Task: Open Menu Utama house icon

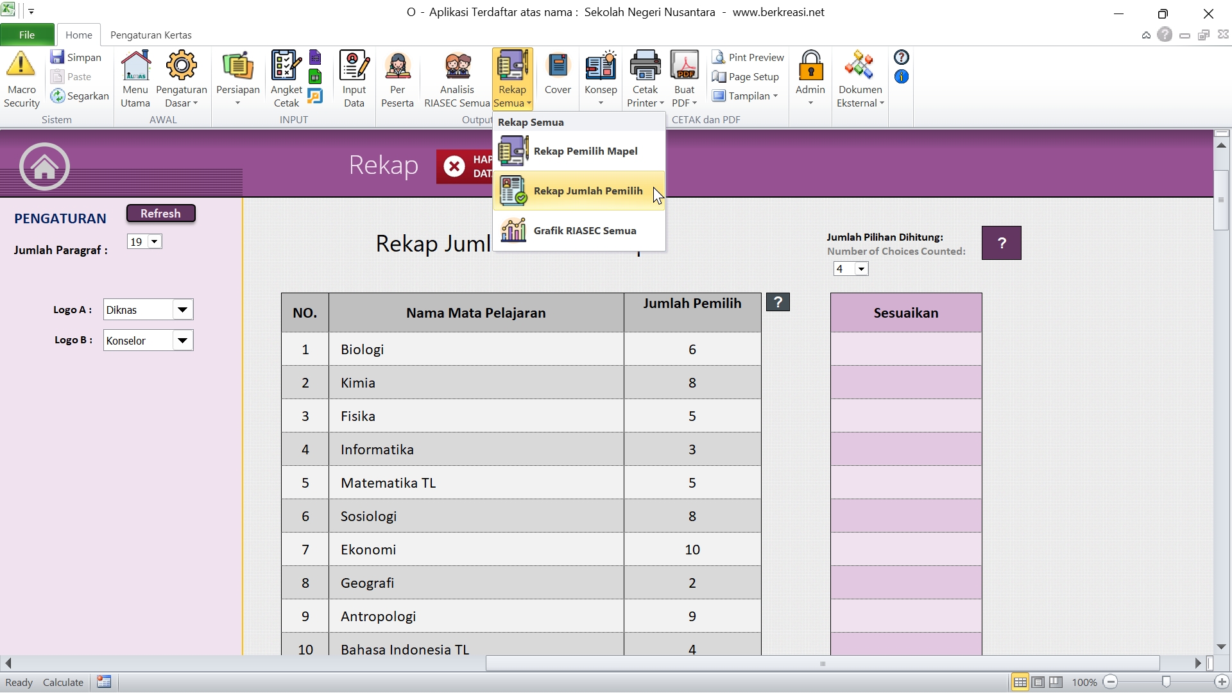Action: 135,65
